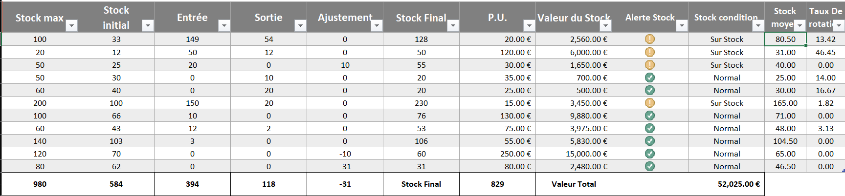845x196 pixels.
Task: Open the Stock Final header filter dropdown
Action: click(453, 26)
